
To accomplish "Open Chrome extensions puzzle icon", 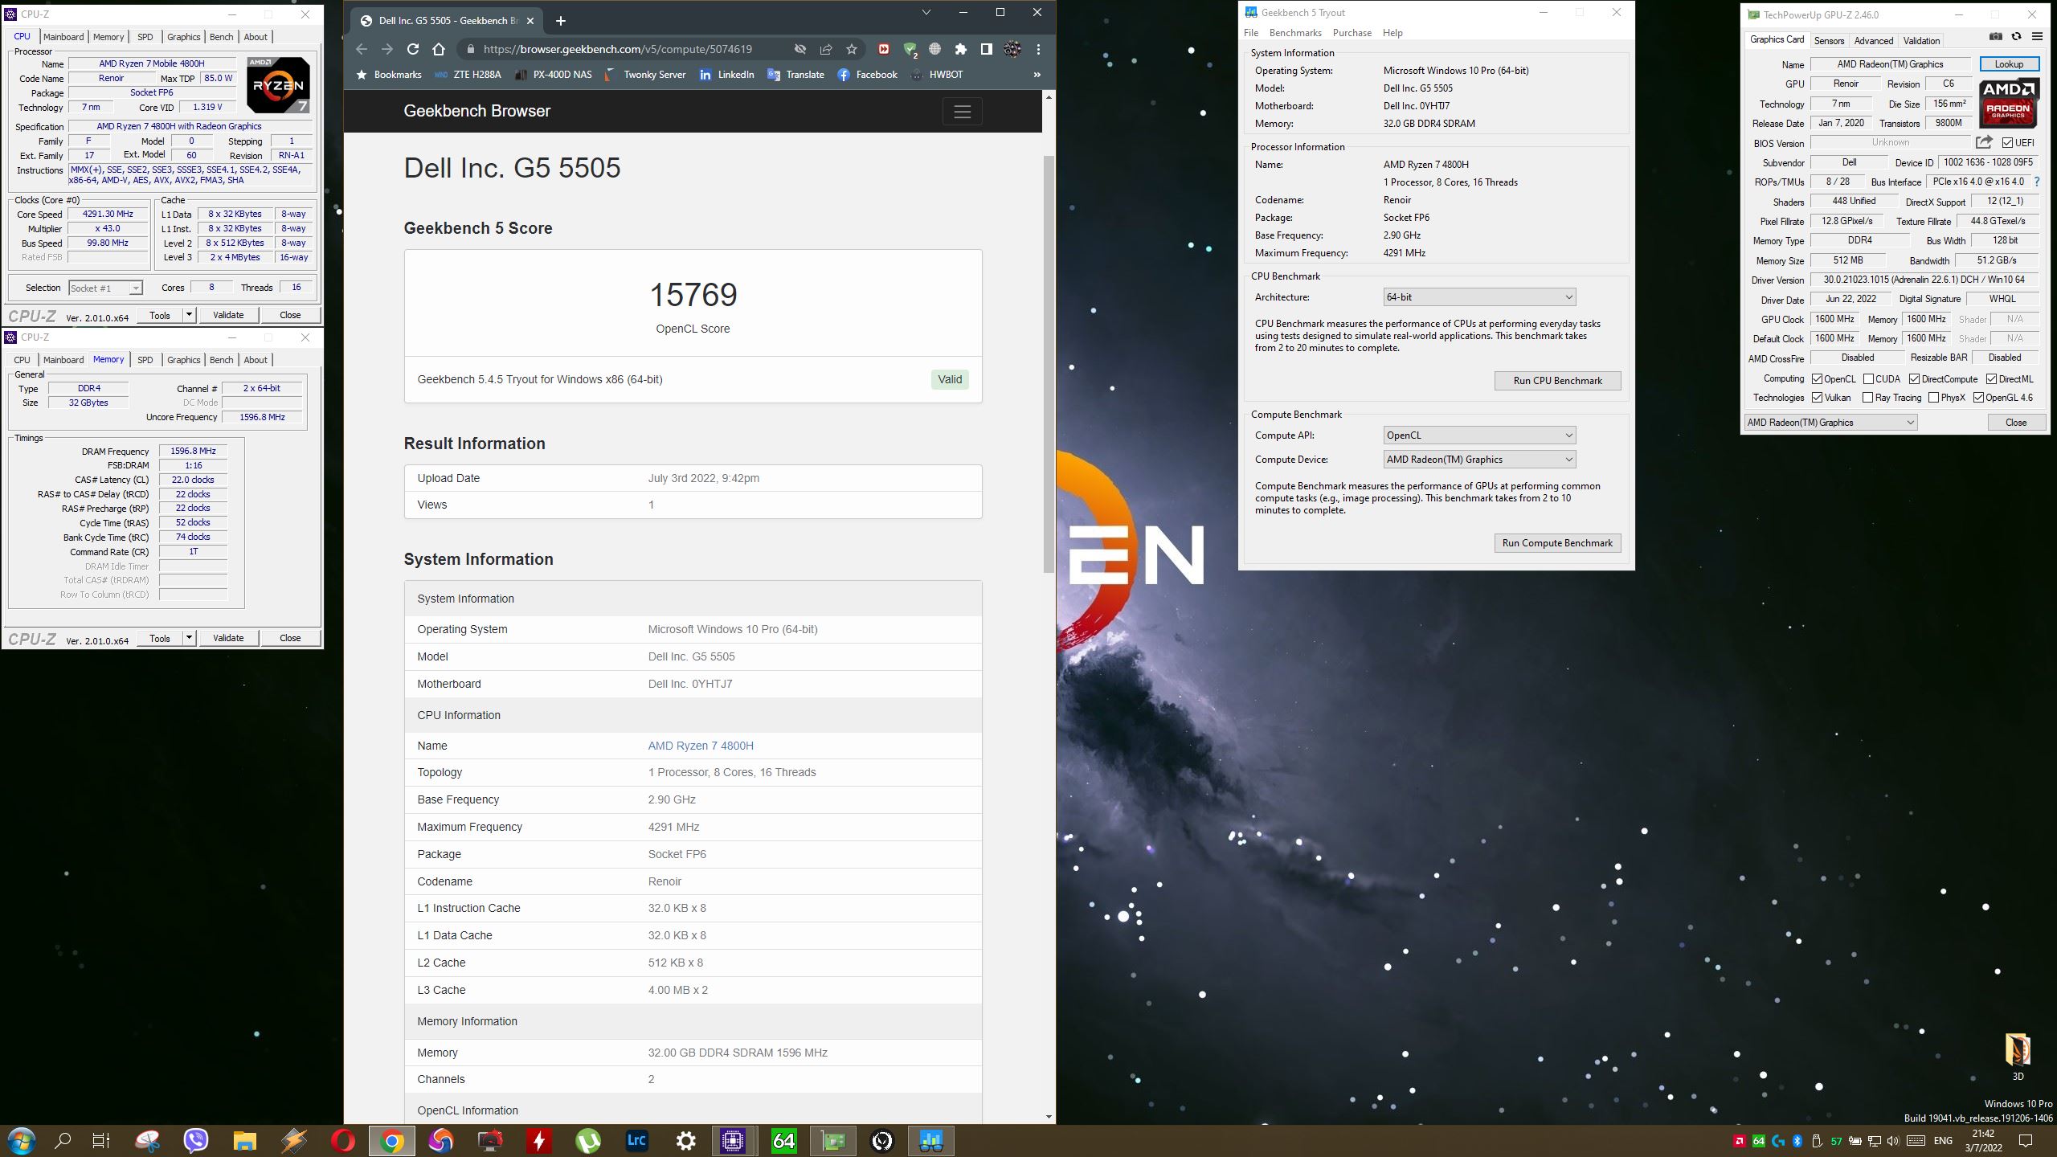I will click(960, 49).
